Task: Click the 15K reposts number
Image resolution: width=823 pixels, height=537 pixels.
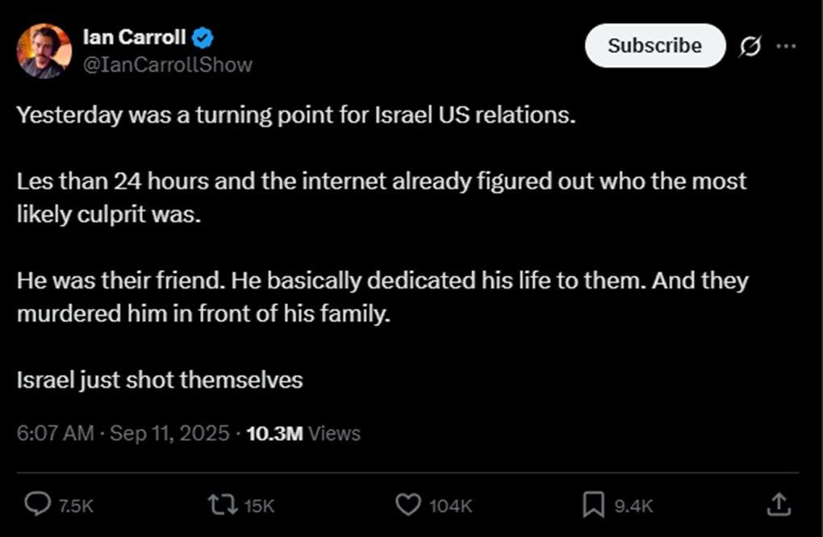Action: pos(259,506)
